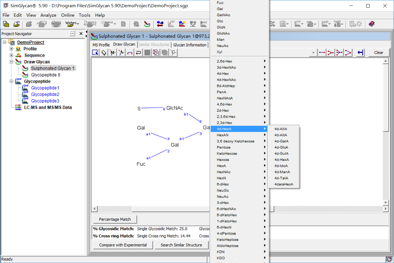Click the open V-branch template icon
Screen dimensions: 394x263
click(x=348, y=53)
